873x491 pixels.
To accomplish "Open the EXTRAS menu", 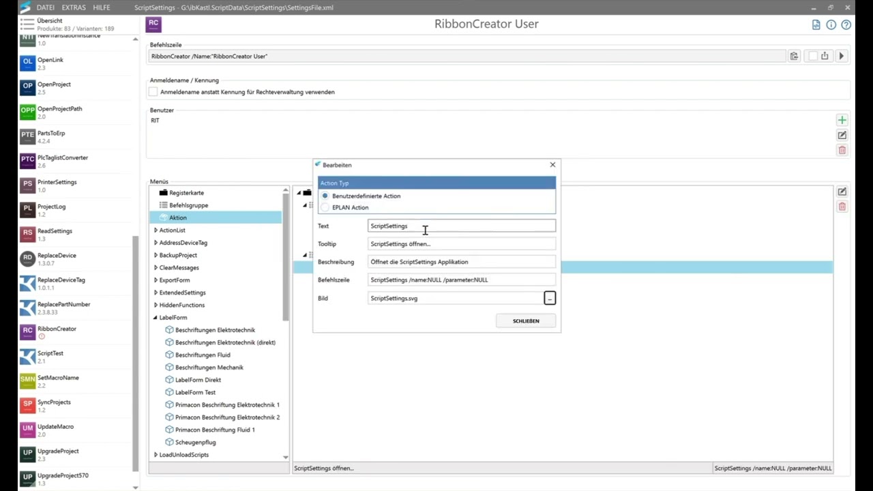I will 74,8.
